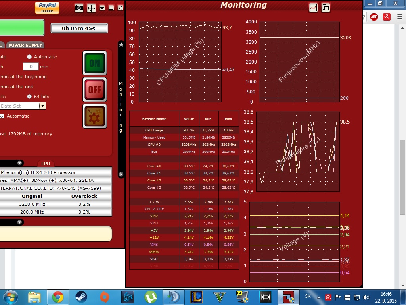Click the Temperature graph
The image size is (406, 305).
click(298, 152)
